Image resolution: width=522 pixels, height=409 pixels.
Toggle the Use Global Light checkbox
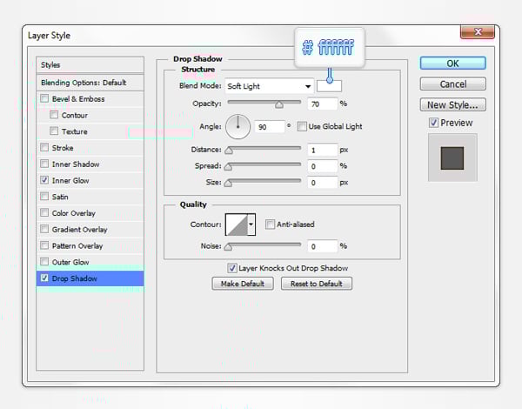click(x=302, y=126)
